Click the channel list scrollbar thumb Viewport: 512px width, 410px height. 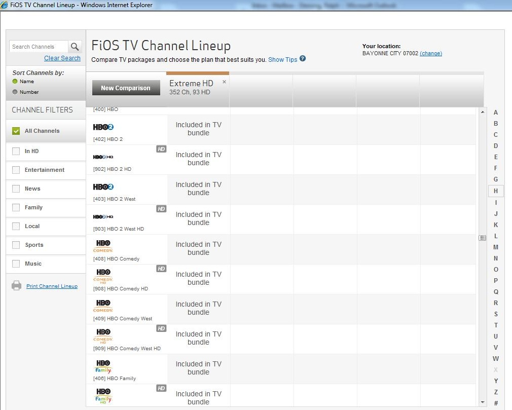click(483, 238)
